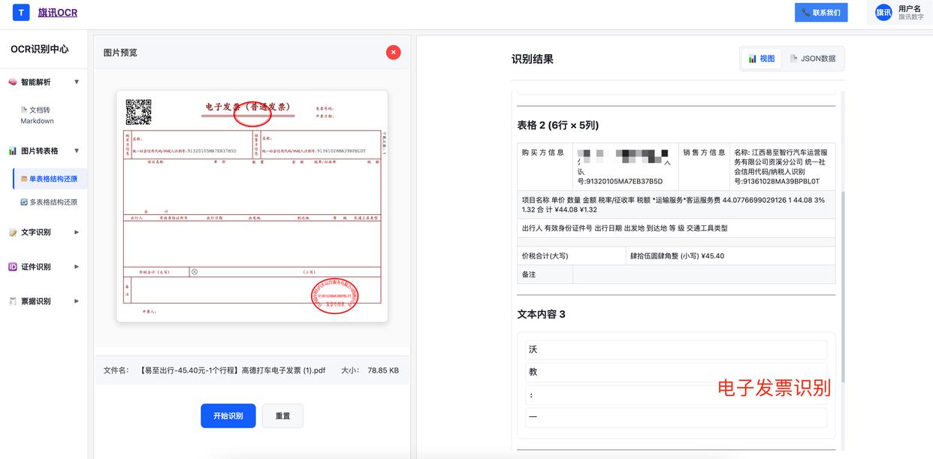Click the text field containing 沃
933x459 pixels.
(676, 349)
